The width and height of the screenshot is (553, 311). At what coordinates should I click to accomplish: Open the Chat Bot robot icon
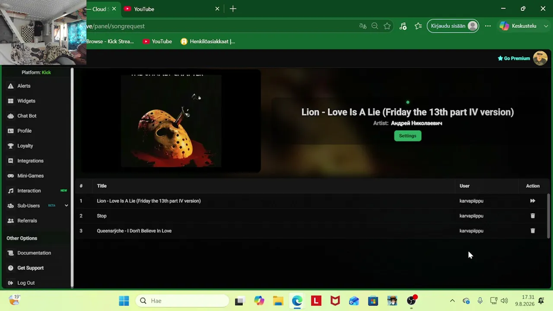[10, 116]
